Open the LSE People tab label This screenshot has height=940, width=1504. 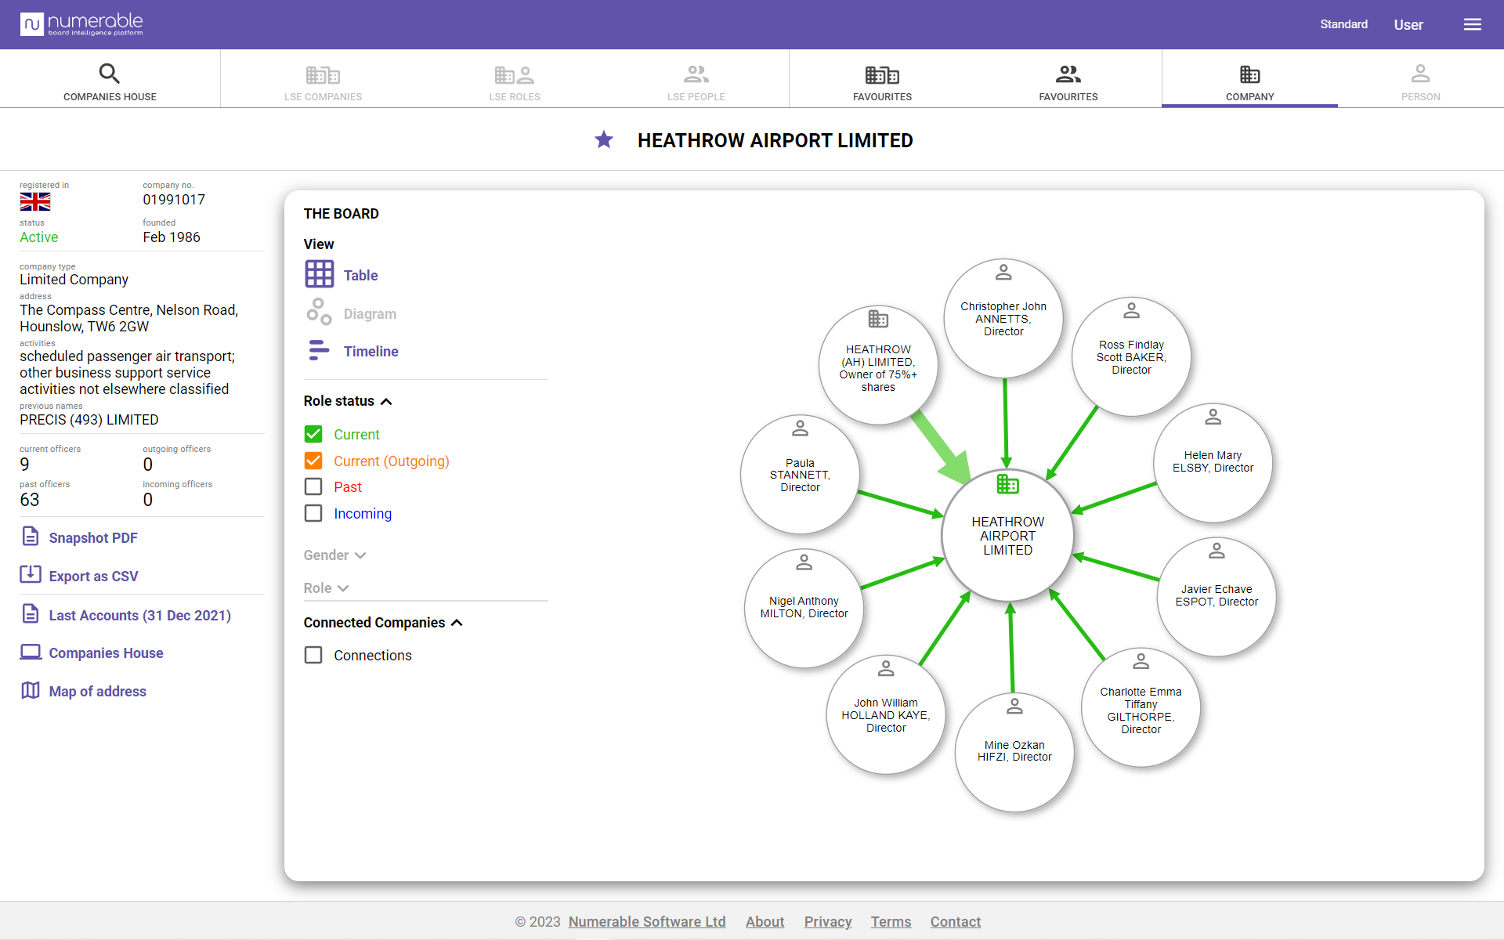696,97
